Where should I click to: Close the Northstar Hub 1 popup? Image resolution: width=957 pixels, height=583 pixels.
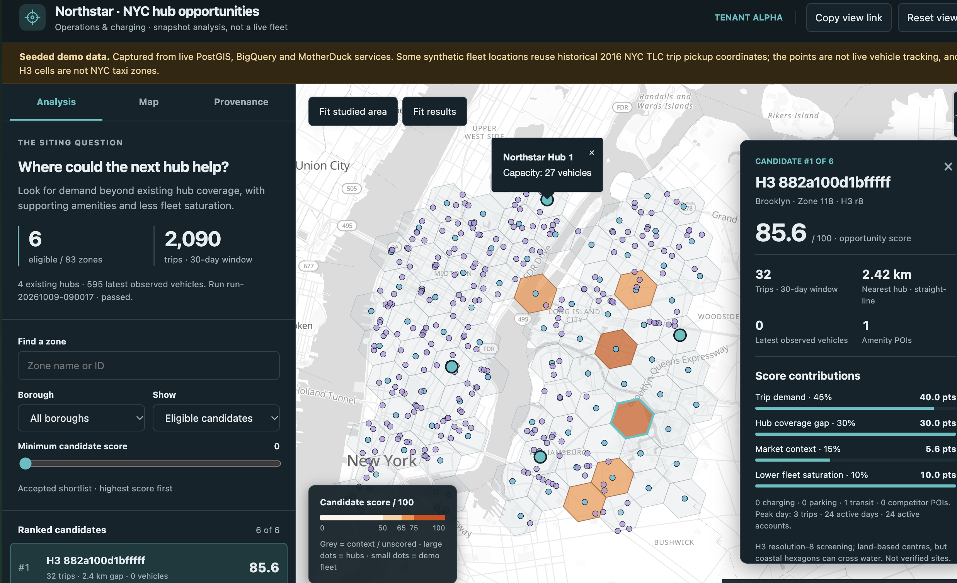(591, 153)
